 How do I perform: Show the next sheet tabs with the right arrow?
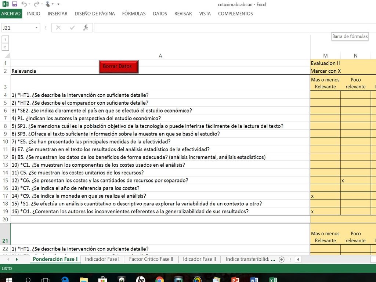point(17,259)
